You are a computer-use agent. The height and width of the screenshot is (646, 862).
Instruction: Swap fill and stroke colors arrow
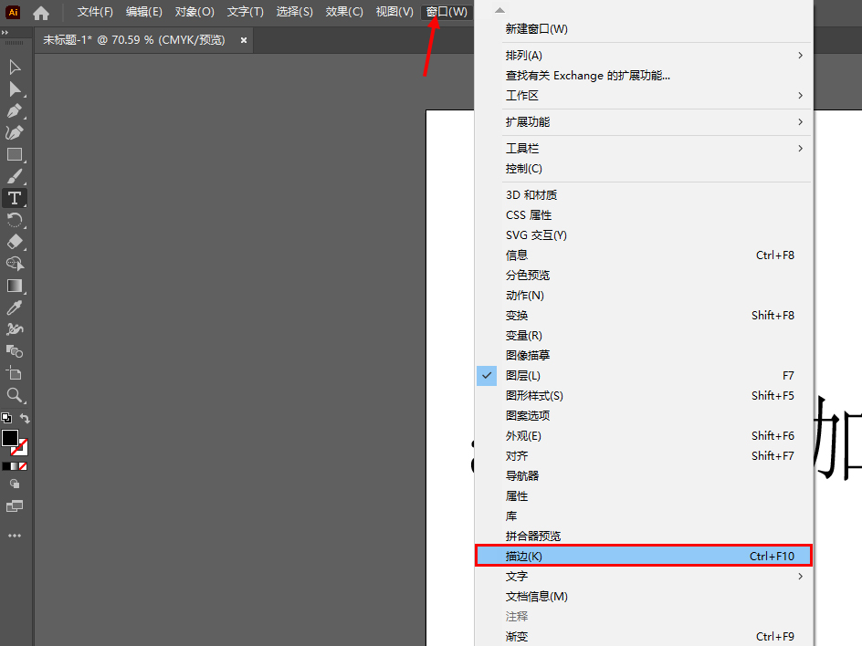pyautogui.click(x=26, y=419)
